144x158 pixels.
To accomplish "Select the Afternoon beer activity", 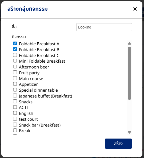I will coord(15,67).
